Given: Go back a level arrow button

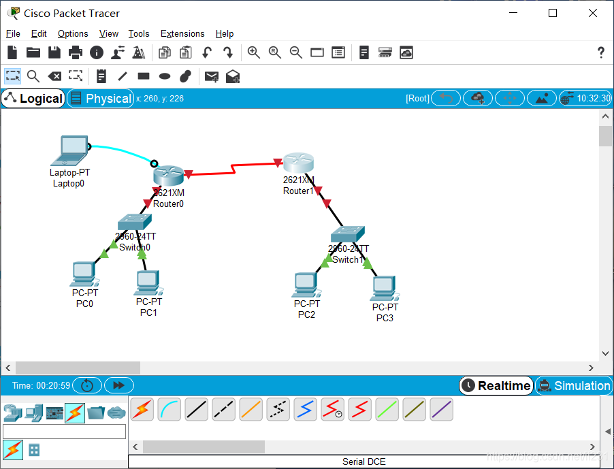Looking at the screenshot, I should pyautogui.click(x=446, y=98).
